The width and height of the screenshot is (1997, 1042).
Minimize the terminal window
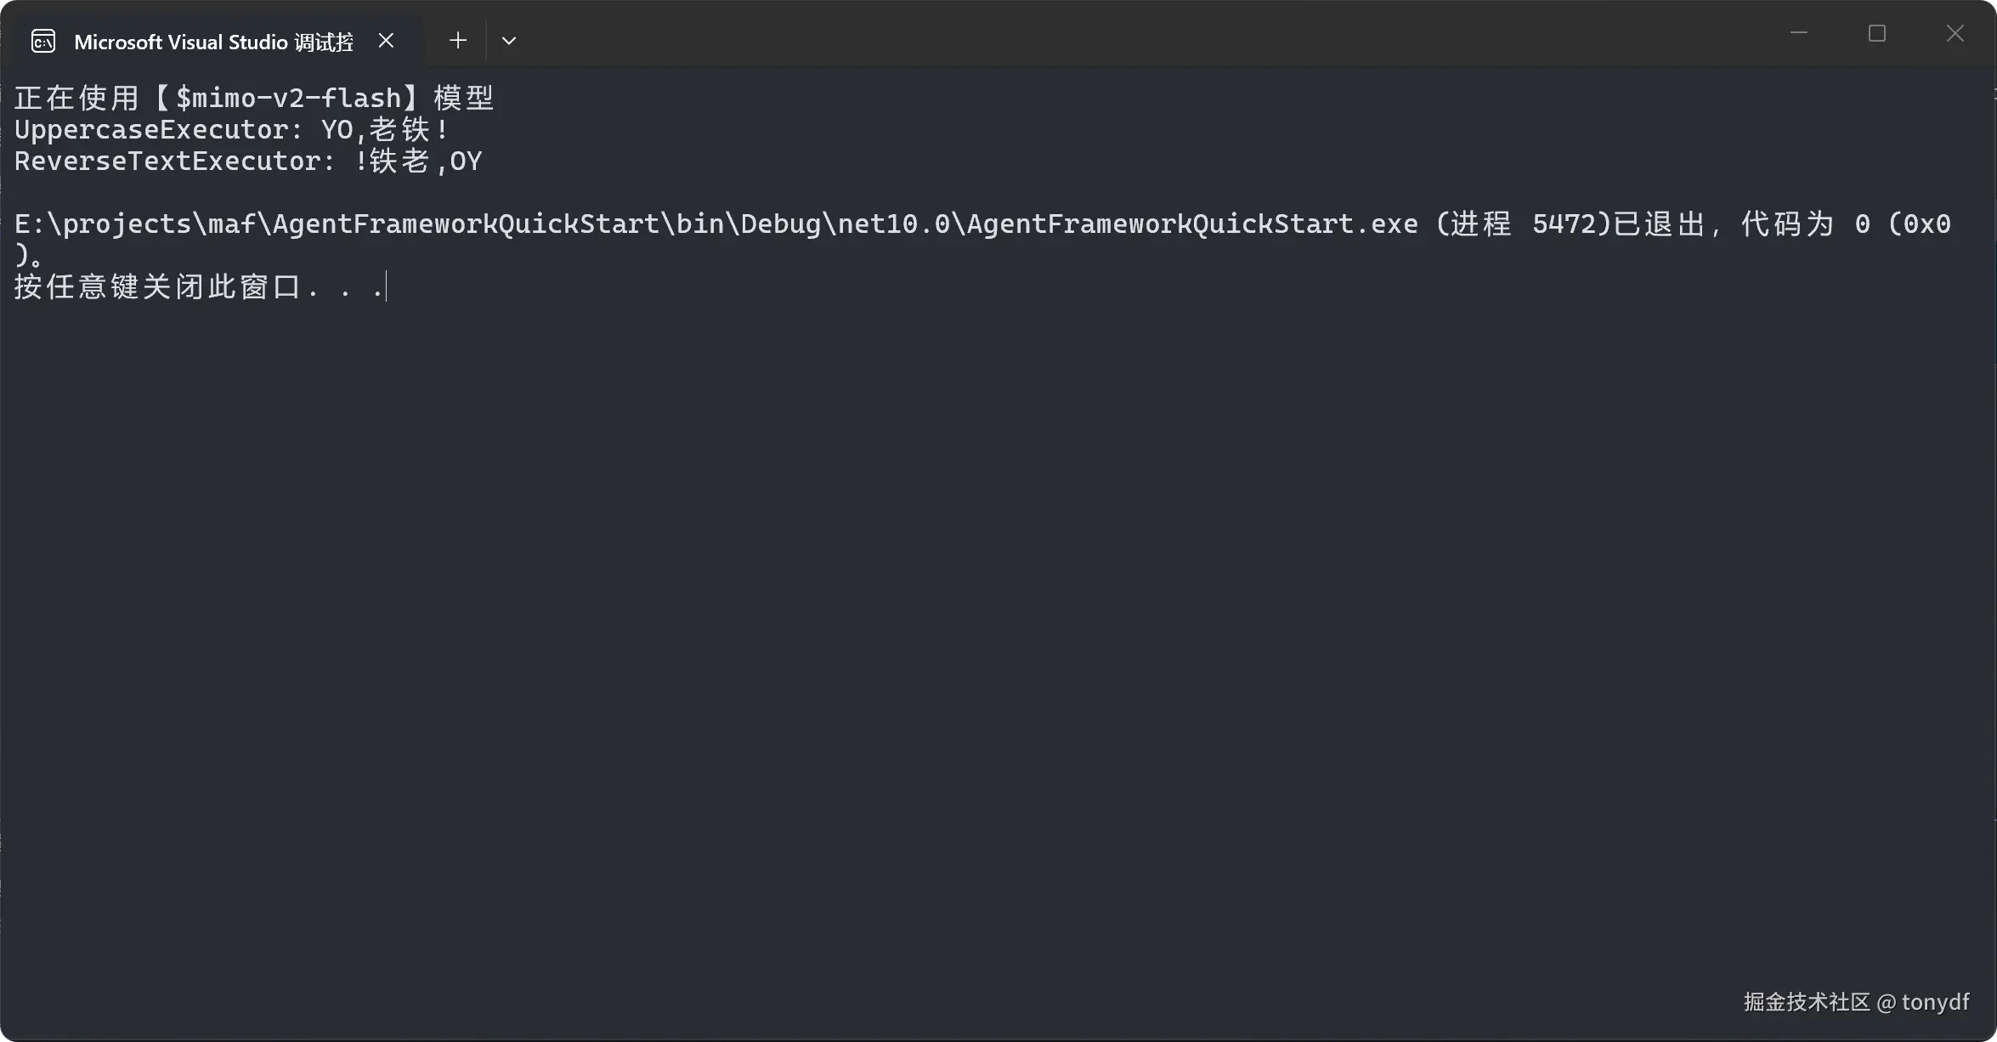click(x=1799, y=34)
